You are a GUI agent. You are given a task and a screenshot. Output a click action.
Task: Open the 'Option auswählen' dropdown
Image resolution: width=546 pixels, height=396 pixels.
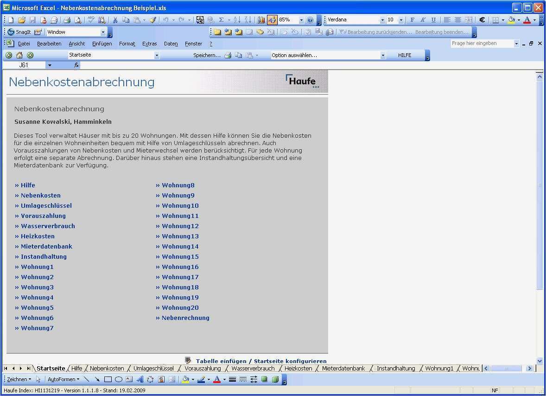pos(382,55)
